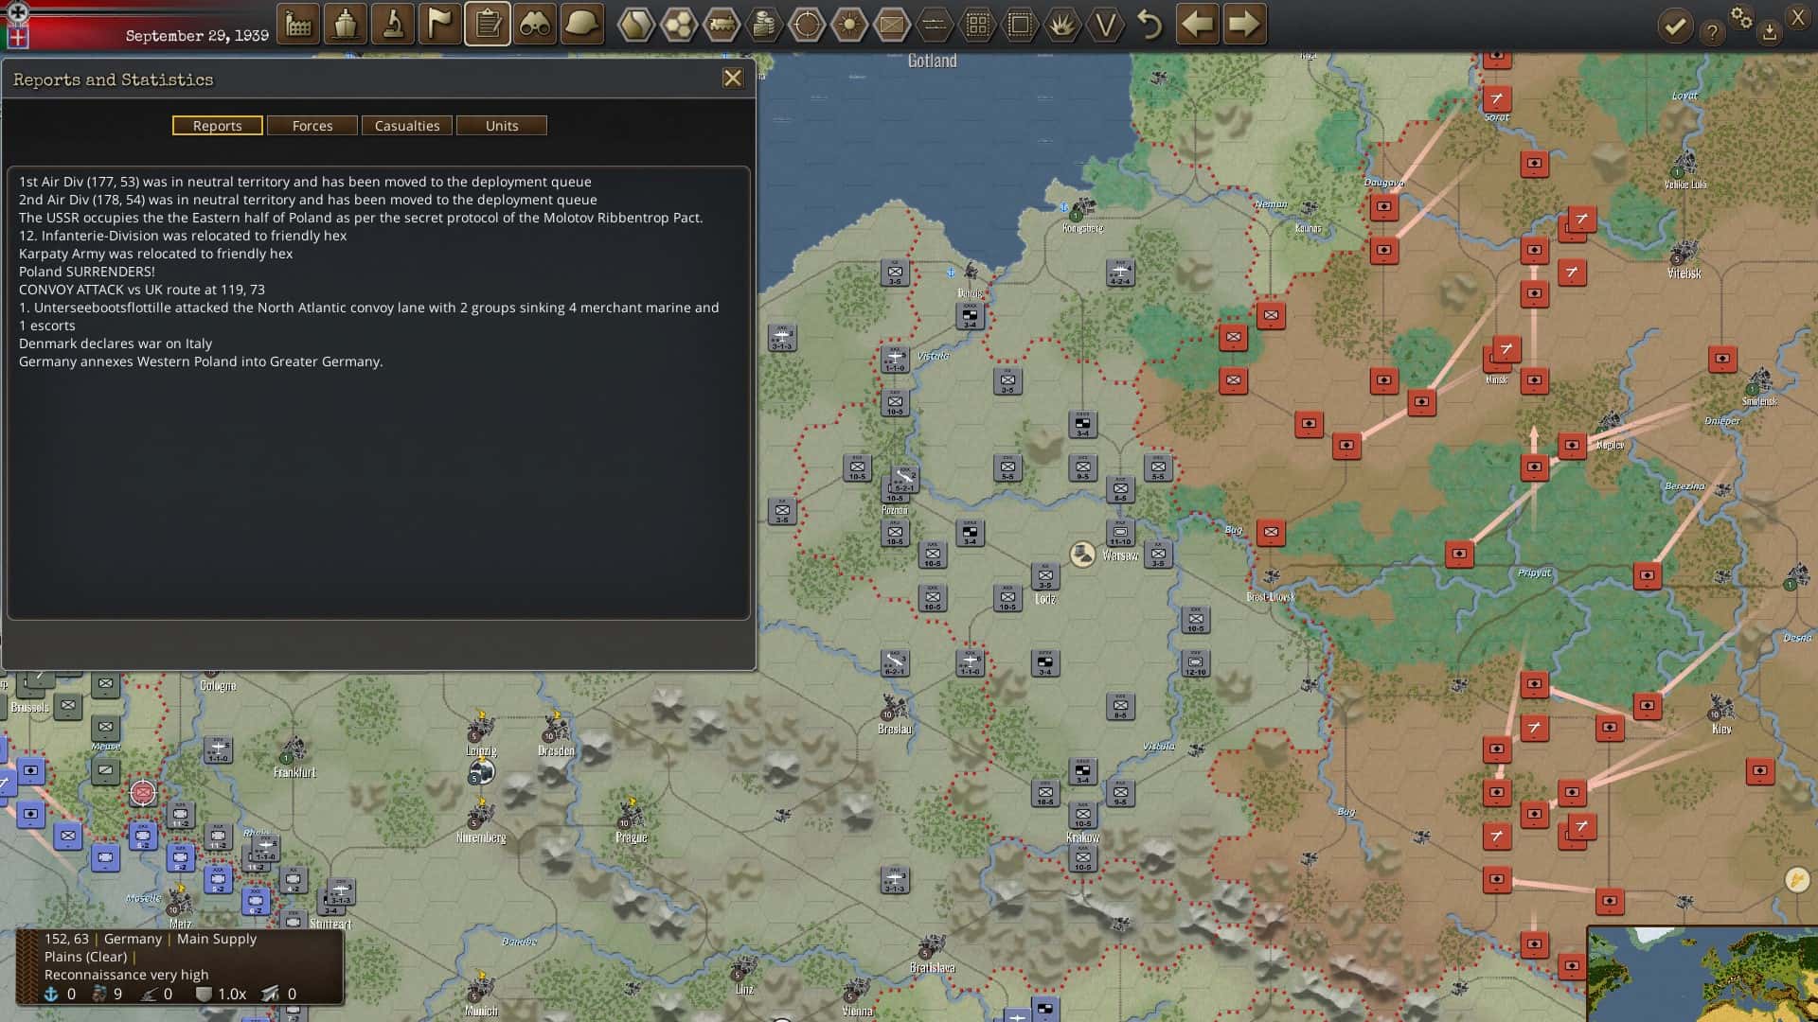Viewport: 1818px width, 1022px height.
Task: Open the helmet commanders icon
Action: coord(582,25)
